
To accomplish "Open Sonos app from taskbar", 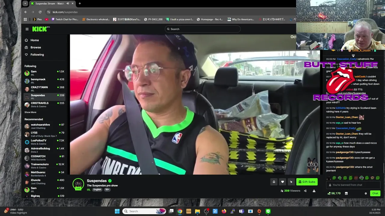I will click(189, 211).
